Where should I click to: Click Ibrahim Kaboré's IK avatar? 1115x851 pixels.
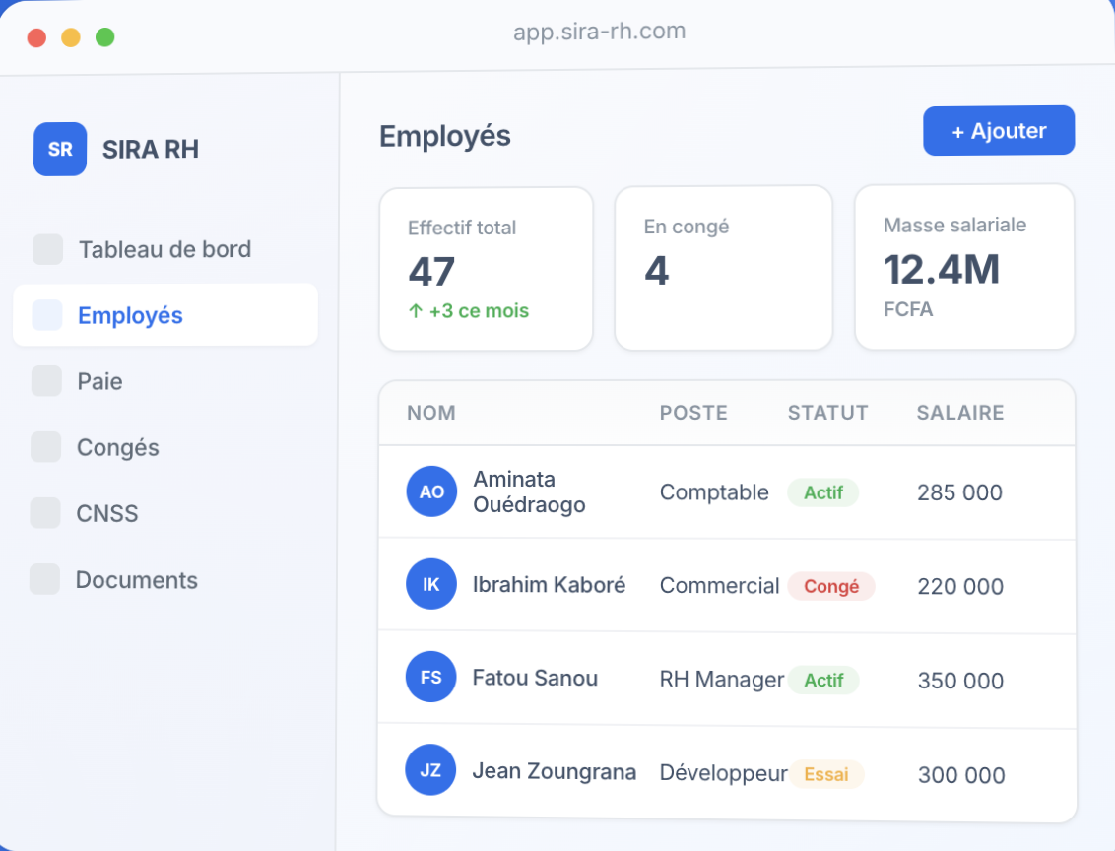click(431, 584)
